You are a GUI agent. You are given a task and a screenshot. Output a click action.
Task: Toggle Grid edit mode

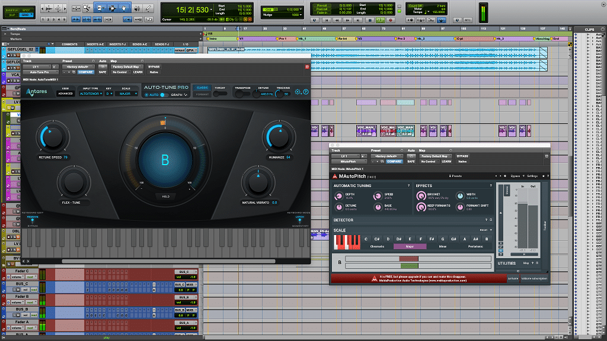(x=26, y=15)
